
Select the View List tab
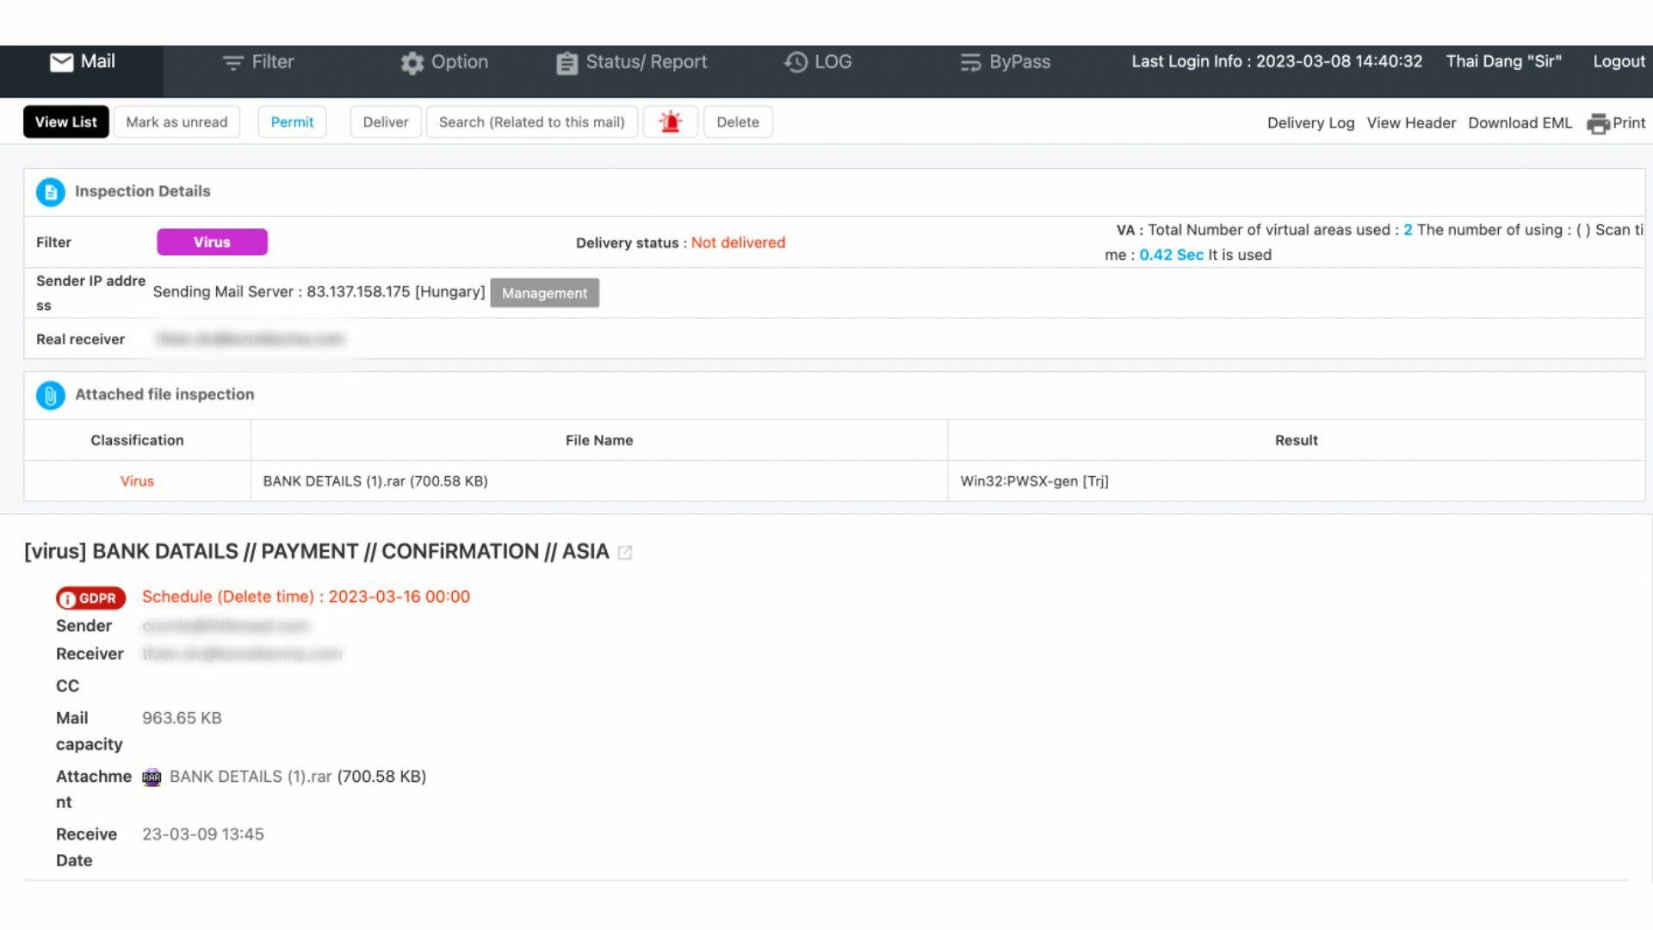tap(65, 121)
